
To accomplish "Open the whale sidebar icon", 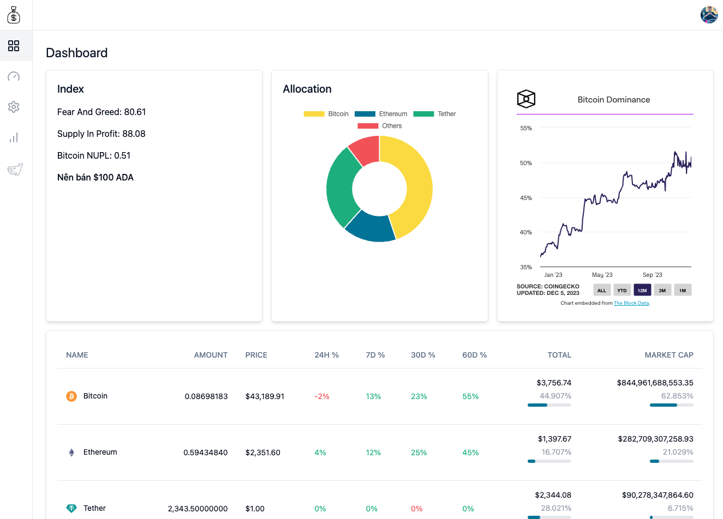I will click(15, 170).
